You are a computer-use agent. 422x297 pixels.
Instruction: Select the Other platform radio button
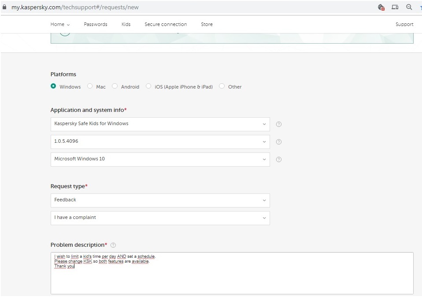click(x=222, y=86)
